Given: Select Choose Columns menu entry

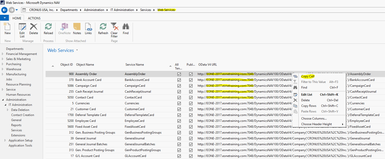Looking at the screenshot, I should click(314, 119).
